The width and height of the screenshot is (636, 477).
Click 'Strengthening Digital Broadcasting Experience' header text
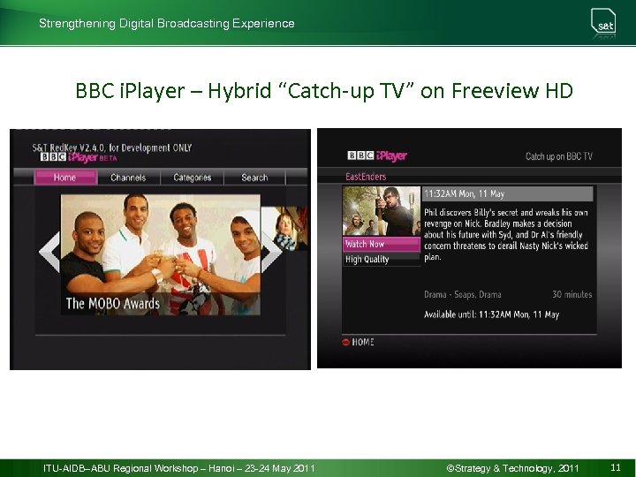(x=167, y=23)
